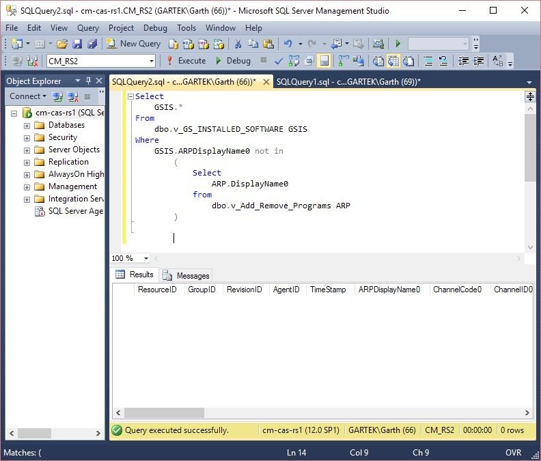Click Object Explorer horizontal scrollbar thumb
This screenshot has width=541, height=461.
[35, 433]
